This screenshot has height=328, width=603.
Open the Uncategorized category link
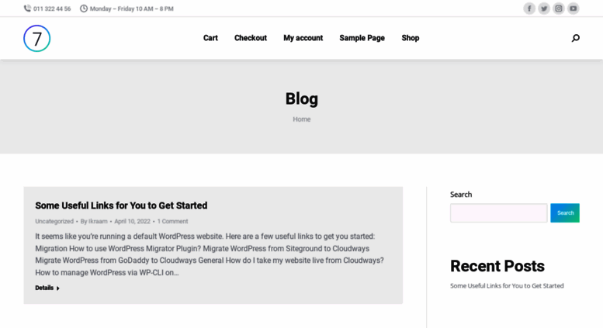54,221
